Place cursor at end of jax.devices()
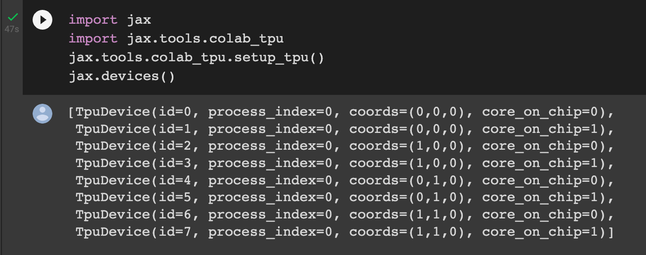Viewport: 646px width, 255px height. pos(175,77)
